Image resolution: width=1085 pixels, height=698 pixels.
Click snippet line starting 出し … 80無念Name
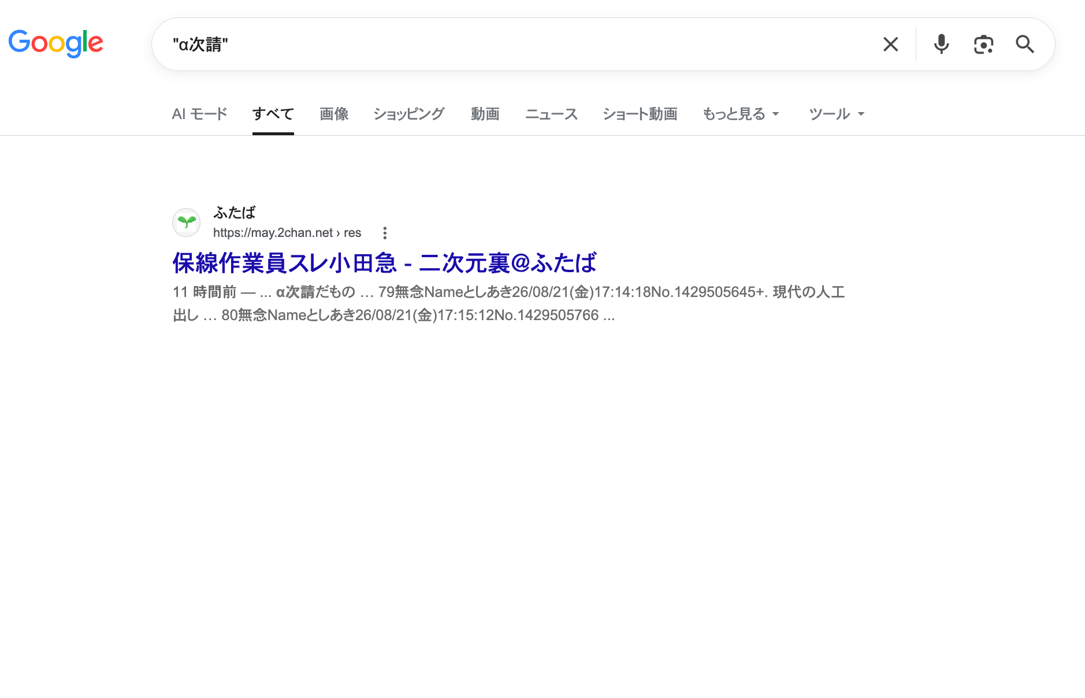click(x=393, y=315)
